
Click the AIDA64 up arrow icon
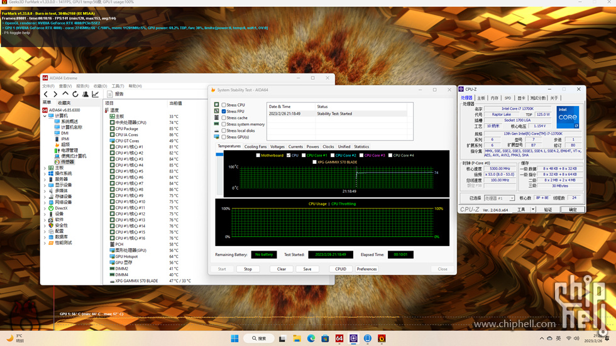[x=65, y=94]
